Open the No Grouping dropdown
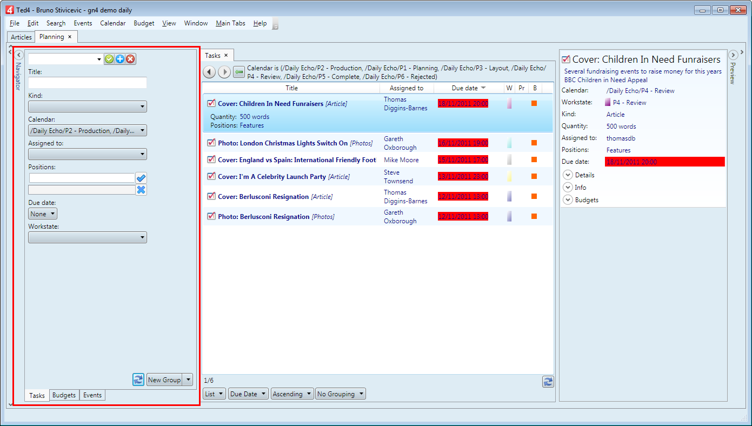This screenshot has height=426, width=752. pyautogui.click(x=341, y=394)
